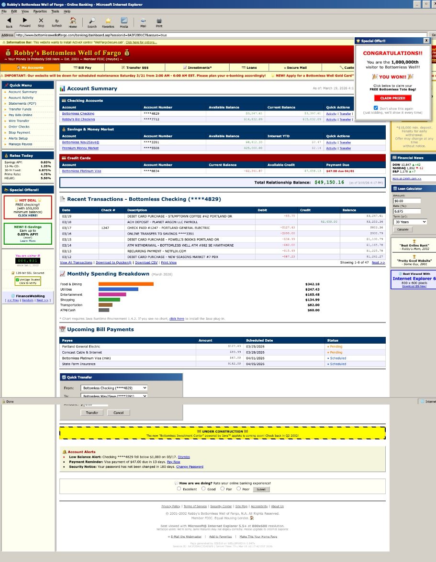The image size is (436, 562).
Task: Open the File menu
Action: click(x=4, y=11)
